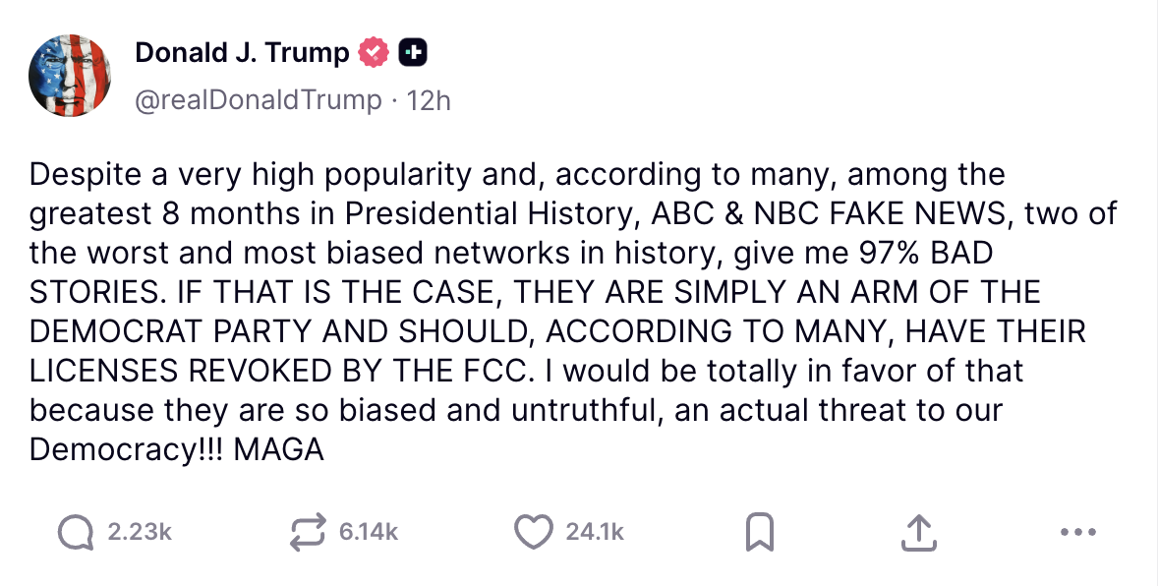Image resolution: width=1158 pixels, height=586 pixels.
Task: Click the post text starting 'Despite a very high'
Action: click(x=573, y=312)
